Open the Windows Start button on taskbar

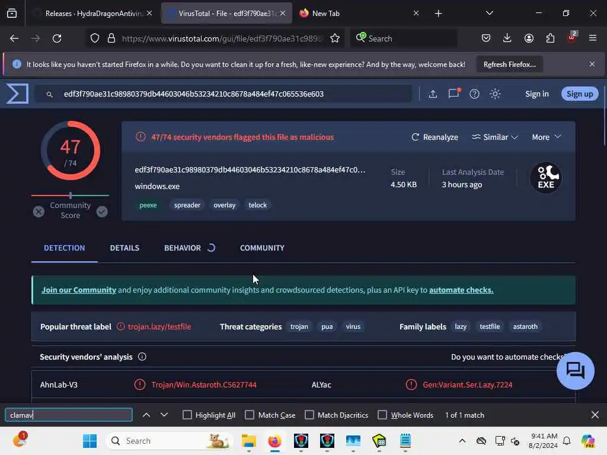pos(90,441)
